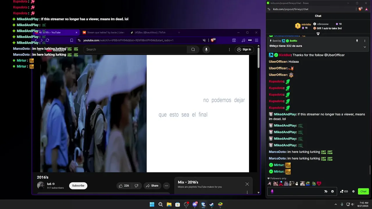Open YouTube settings three-dot menu
The width and height of the screenshot is (372, 209).
point(229,49)
